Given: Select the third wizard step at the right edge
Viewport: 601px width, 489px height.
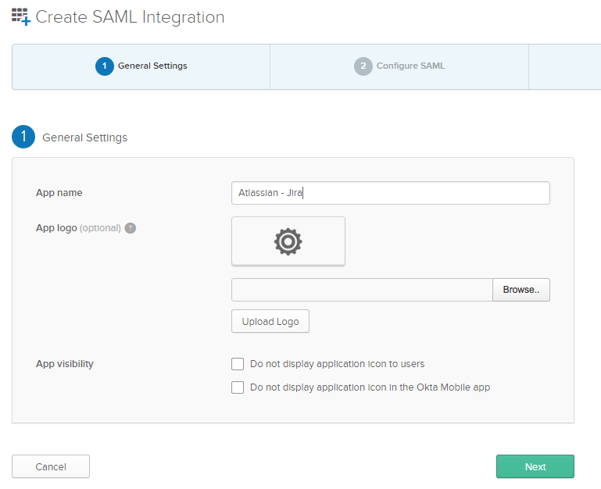Looking at the screenshot, I should click(x=564, y=66).
